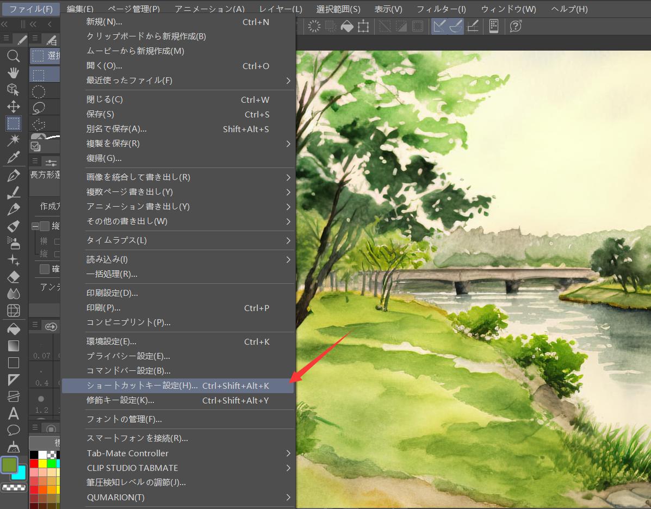
Task: Click the smartphone connect icon in command bar
Action: [494, 27]
